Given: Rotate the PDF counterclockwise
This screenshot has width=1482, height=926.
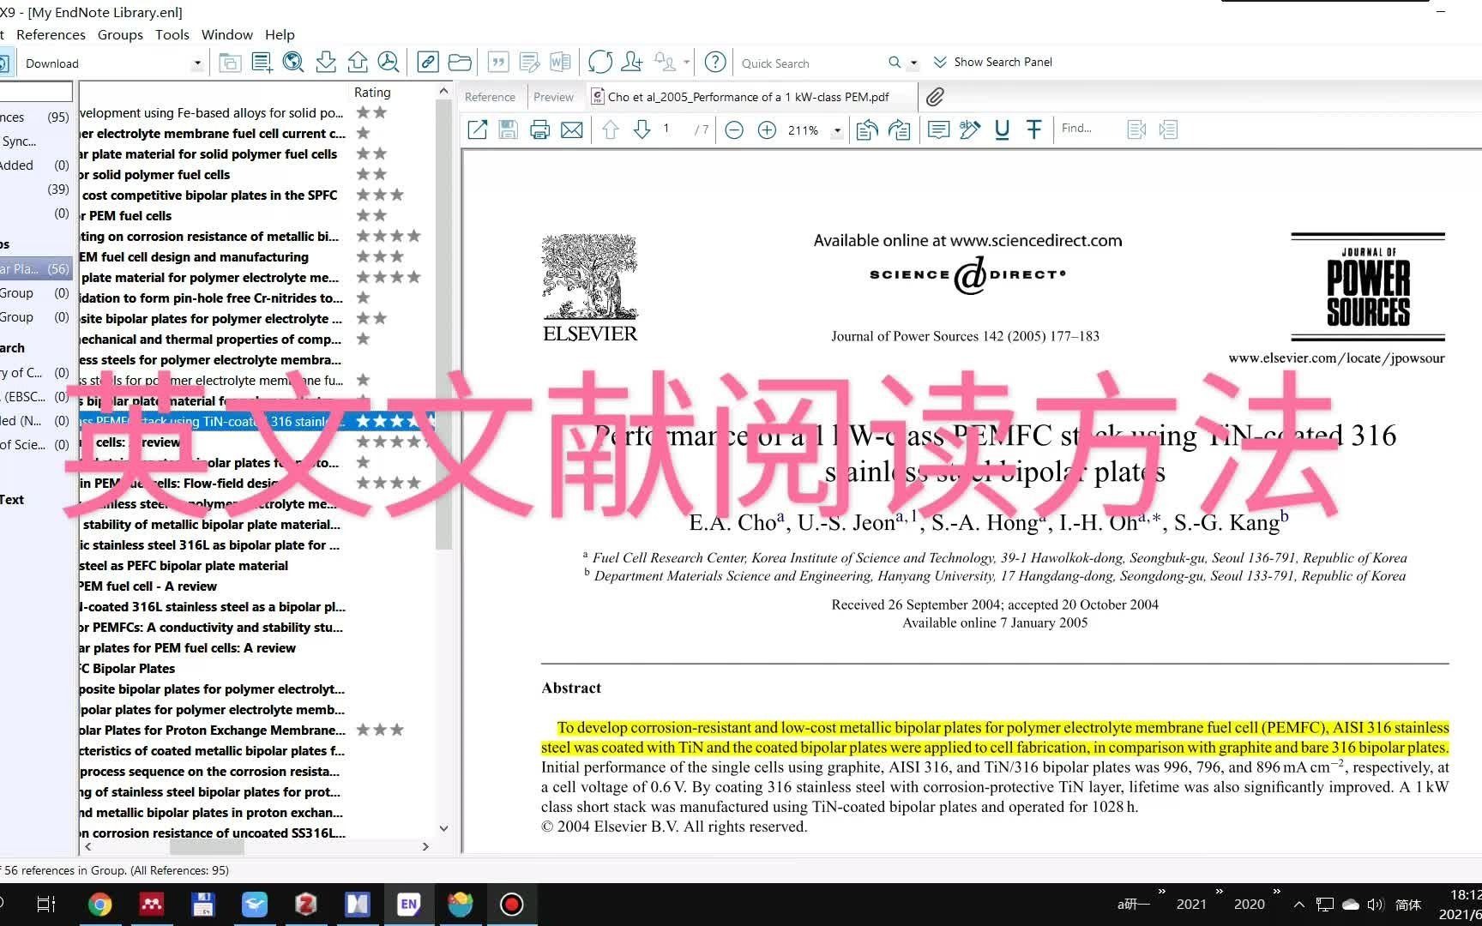Looking at the screenshot, I should (x=867, y=129).
